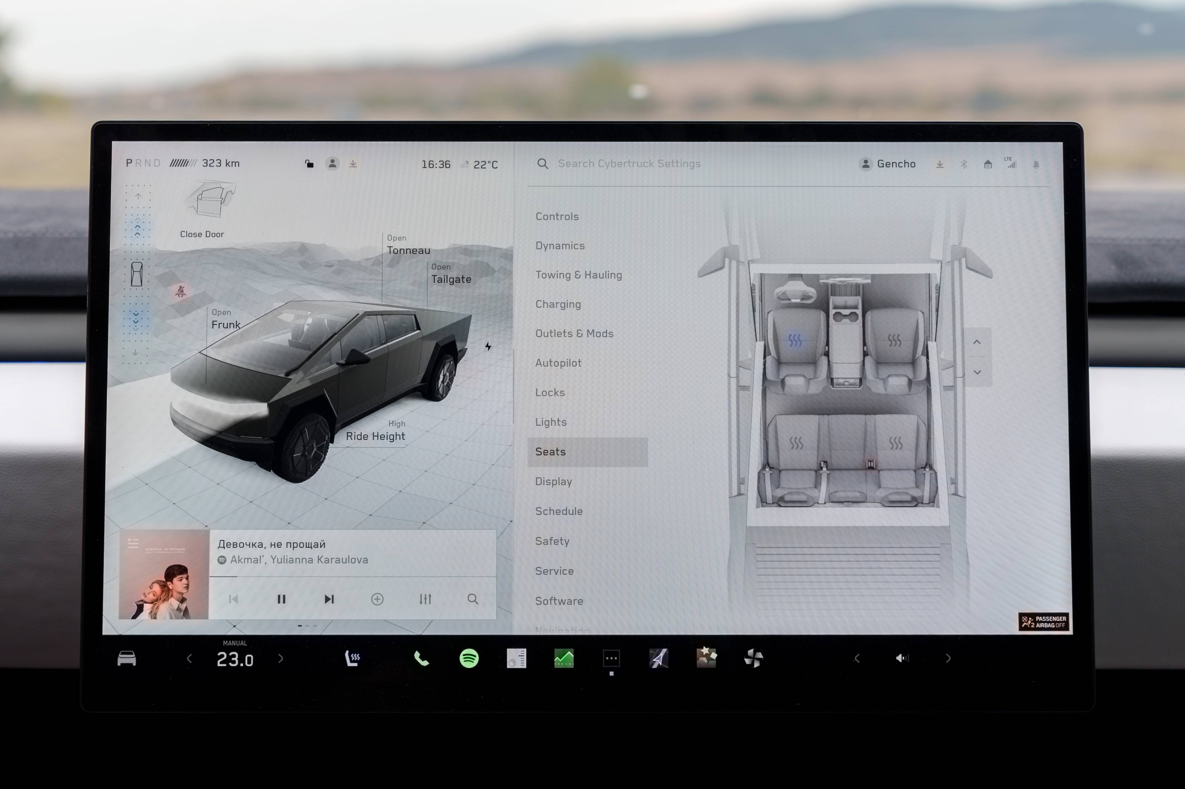Toggle front passenger seat heating

(x=894, y=341)
